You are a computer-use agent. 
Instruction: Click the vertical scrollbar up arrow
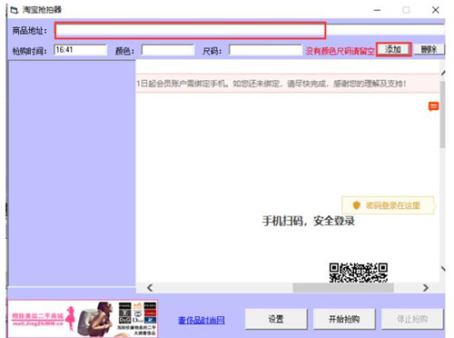pyautogui.click(x=443, y=73)
